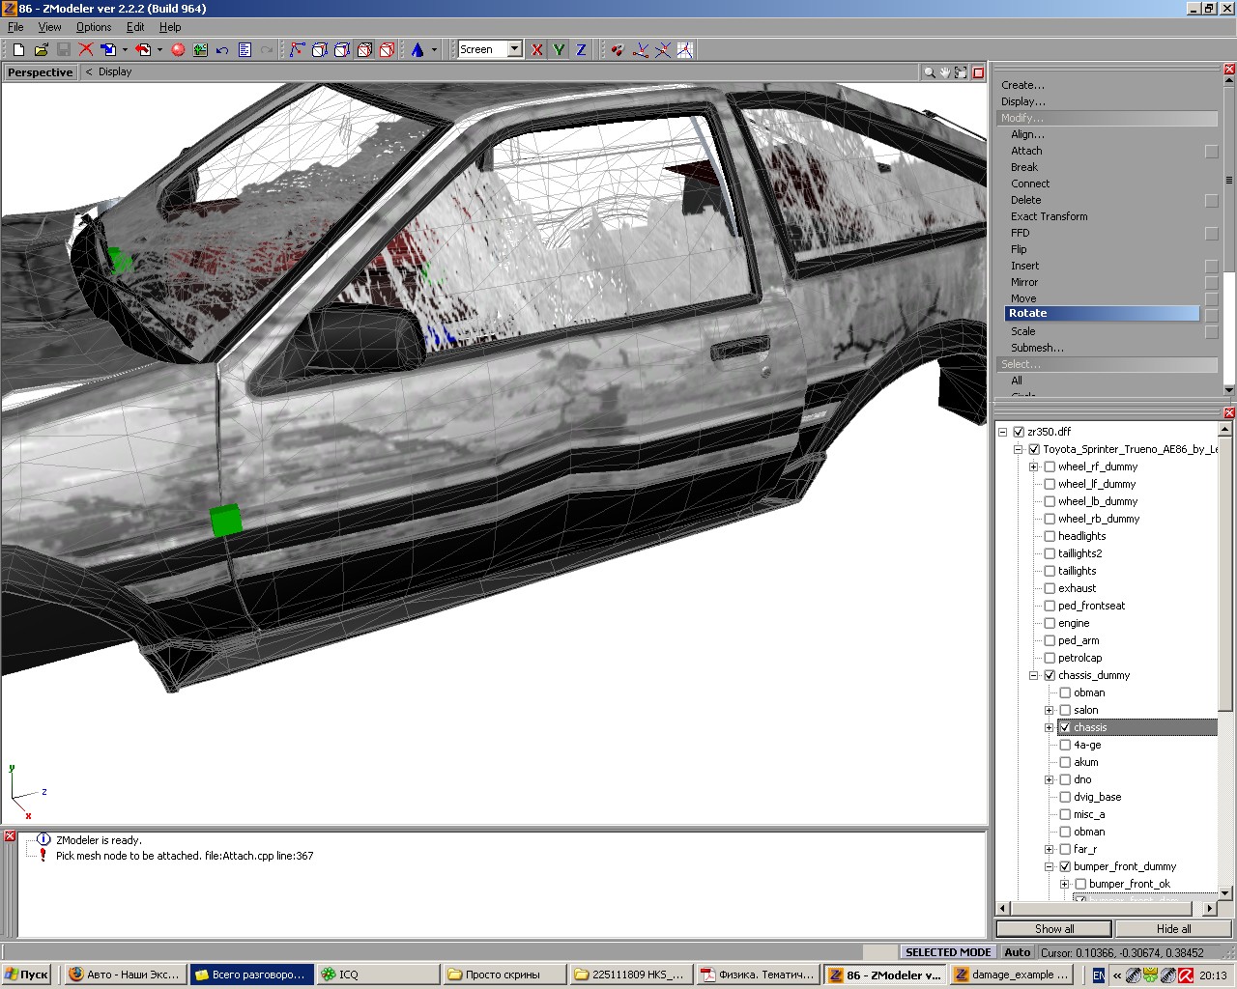Screen dimensions: 1237x989
Task: Expand the salon tree node
Action: pyautogui.click(x=1050, y=710)
